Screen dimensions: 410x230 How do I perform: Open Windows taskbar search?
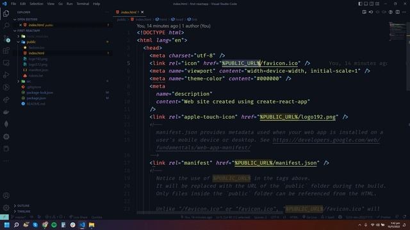coord(16,225)
